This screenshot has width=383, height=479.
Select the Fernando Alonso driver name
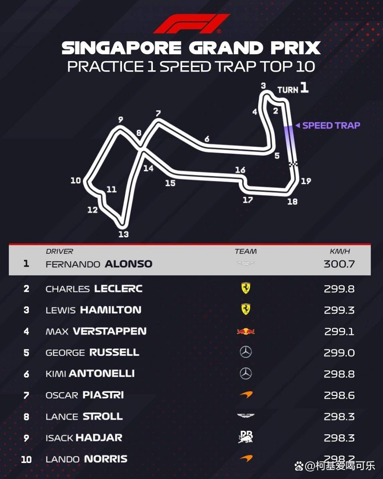99,264
